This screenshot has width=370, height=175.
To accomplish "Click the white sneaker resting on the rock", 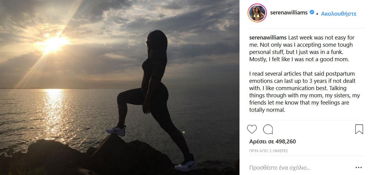I will pos(116,131).
